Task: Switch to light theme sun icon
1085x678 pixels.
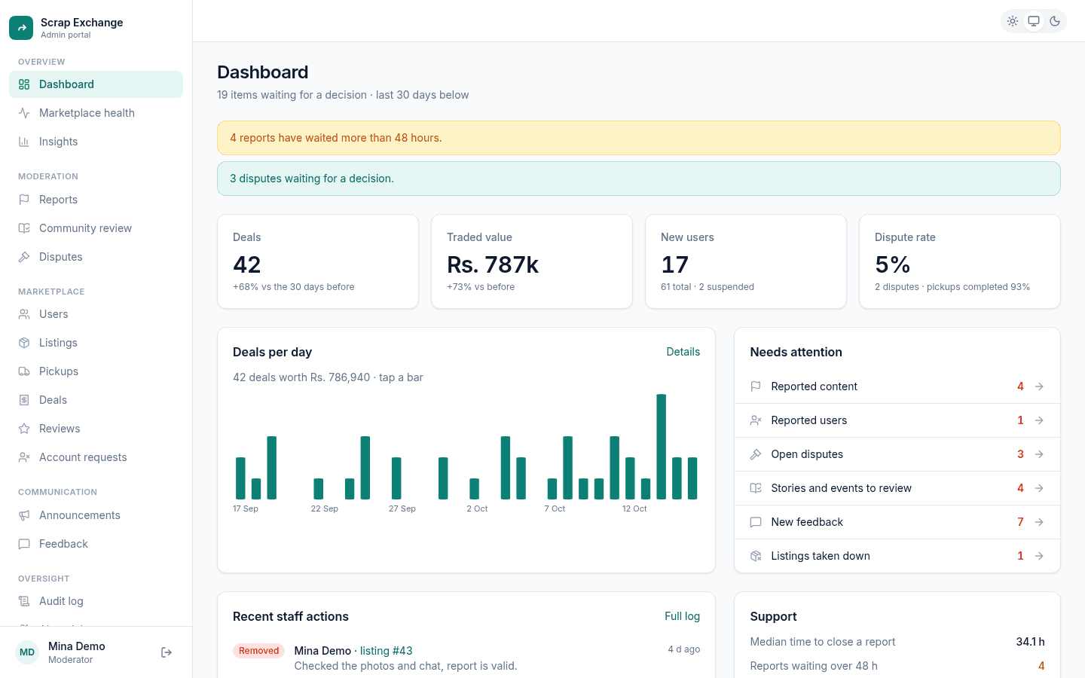Action: (1013, 21)
